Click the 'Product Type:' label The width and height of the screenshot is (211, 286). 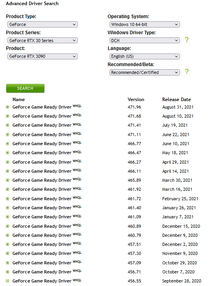coord(21,17)
